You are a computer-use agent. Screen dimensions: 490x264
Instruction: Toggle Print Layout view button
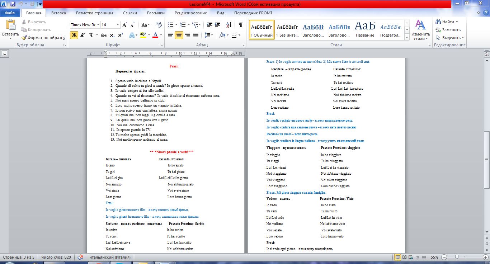[x=398, y=257]
